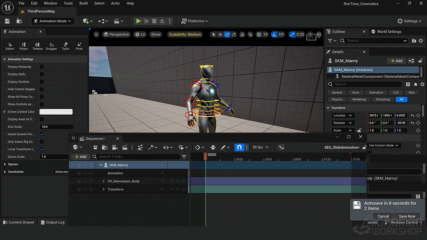Click the Driven Control Color swatch

[56, 111]
